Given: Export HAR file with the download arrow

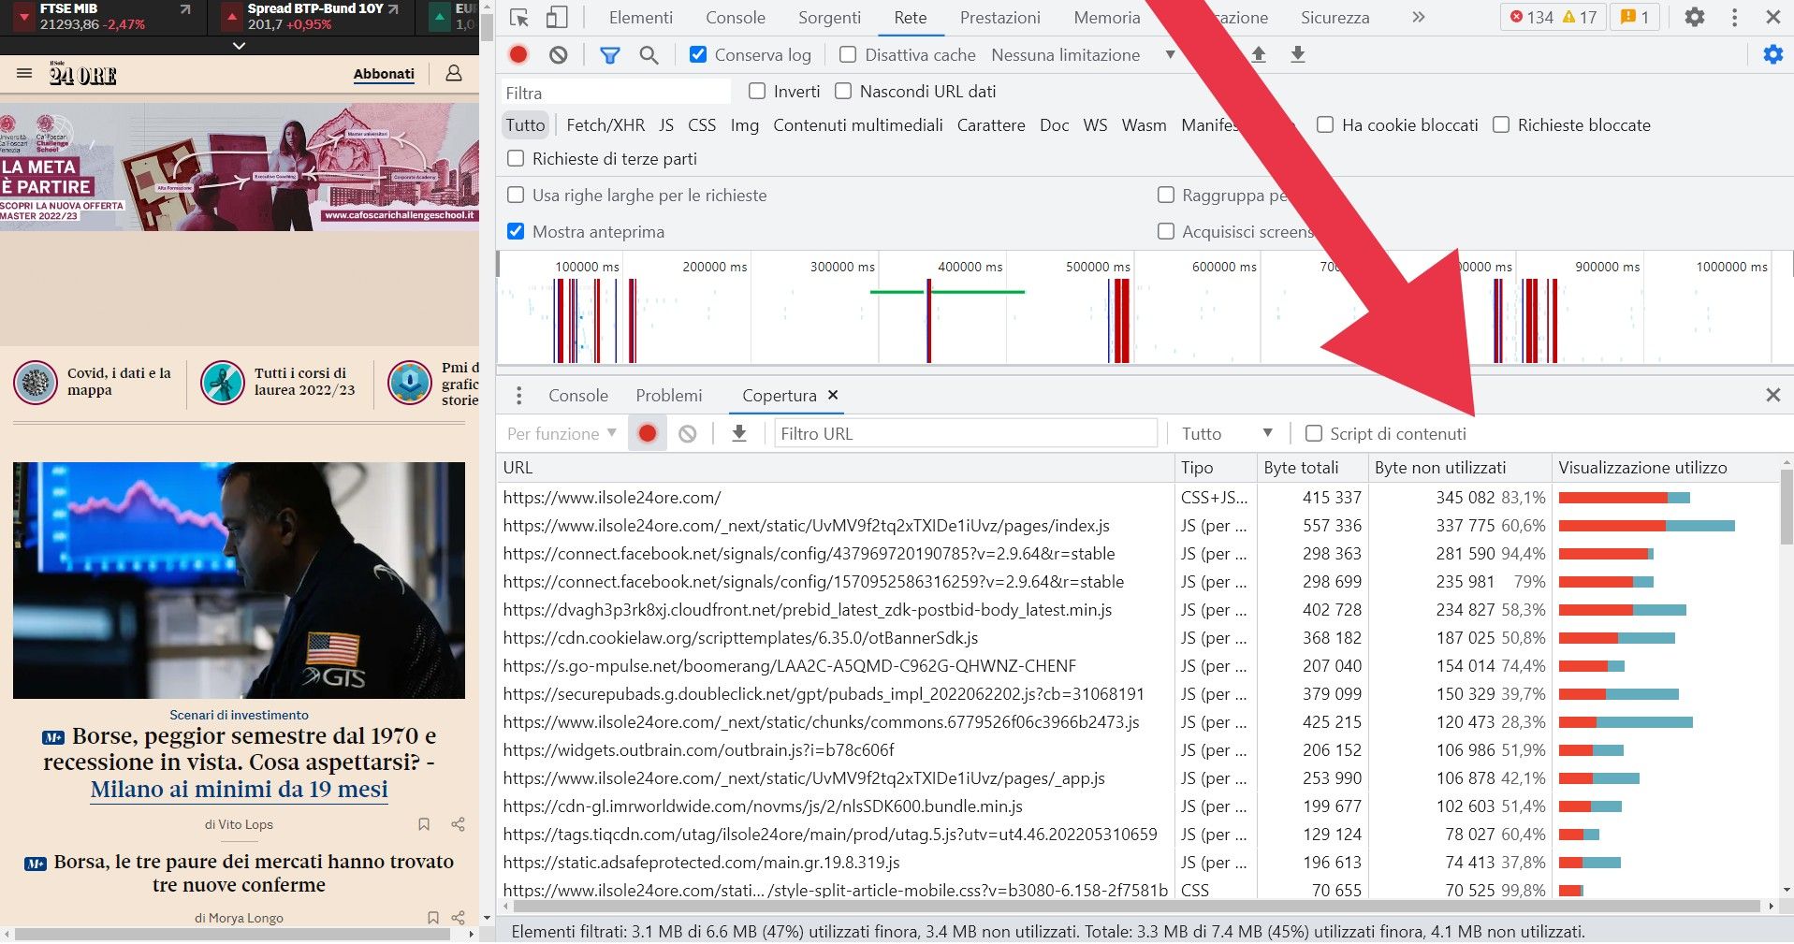Looking at the screenshot, I should [x=1298, y=55].
